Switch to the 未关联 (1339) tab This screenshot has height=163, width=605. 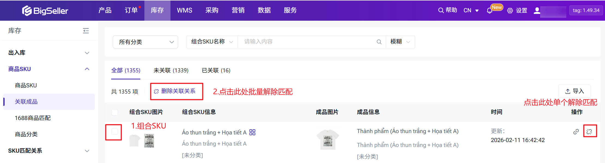[x=171, y=70]
